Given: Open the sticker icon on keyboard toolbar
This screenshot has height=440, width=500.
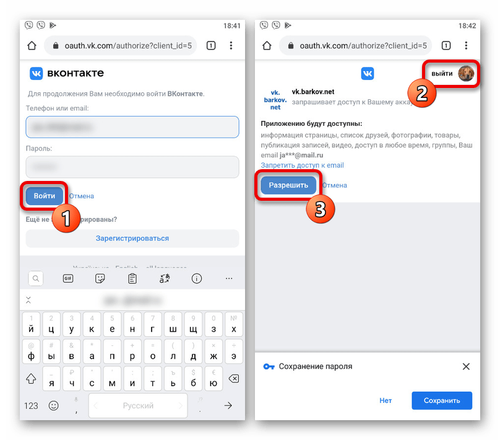Looking at the screenshot, I should pos(100,278).
